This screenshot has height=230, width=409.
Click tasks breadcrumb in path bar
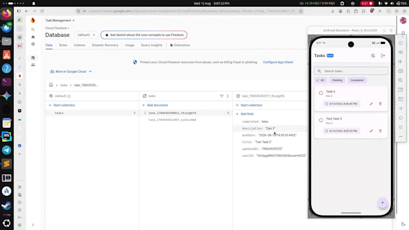pyautogui.click(x=64, y=85)
